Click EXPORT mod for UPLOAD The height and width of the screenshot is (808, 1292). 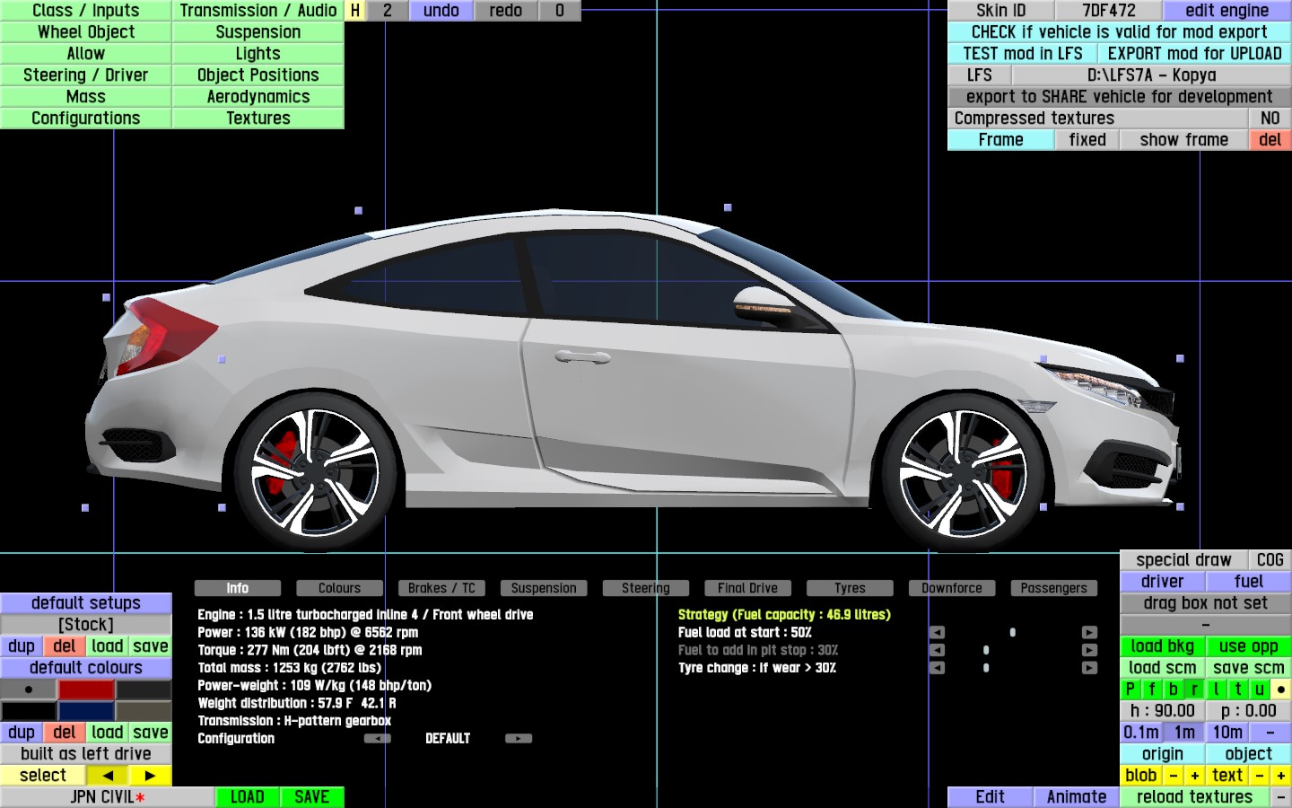[x=1195, y=54]
